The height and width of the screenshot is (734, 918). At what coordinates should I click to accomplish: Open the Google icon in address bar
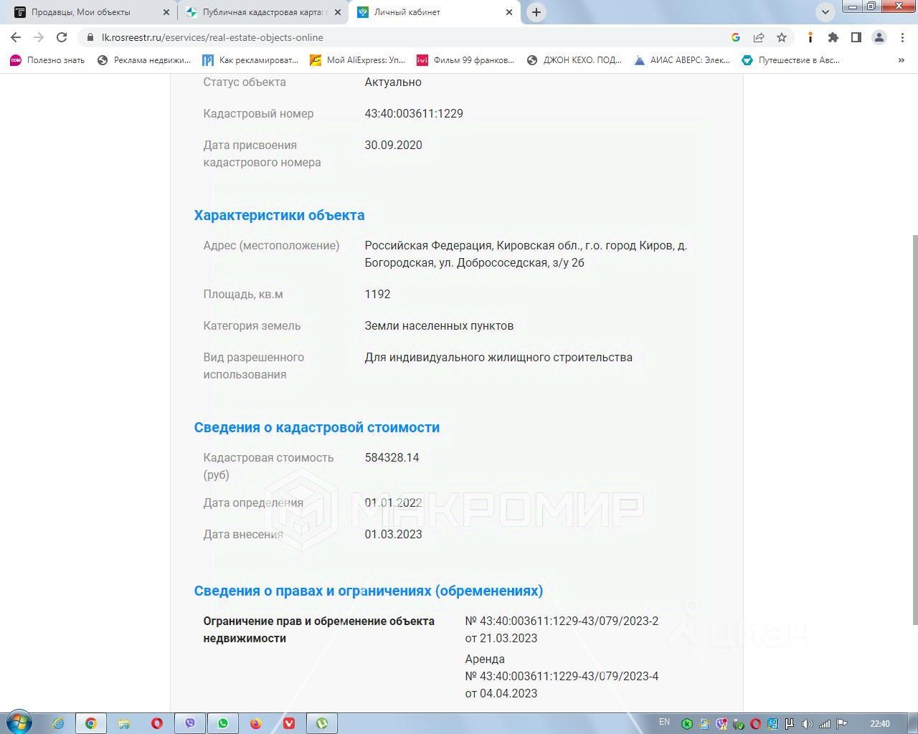[x=736, y=37]
